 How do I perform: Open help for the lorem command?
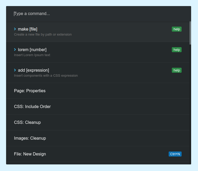[177, 50]
